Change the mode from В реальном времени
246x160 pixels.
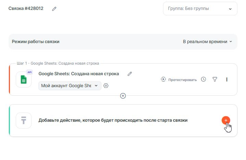207,42
